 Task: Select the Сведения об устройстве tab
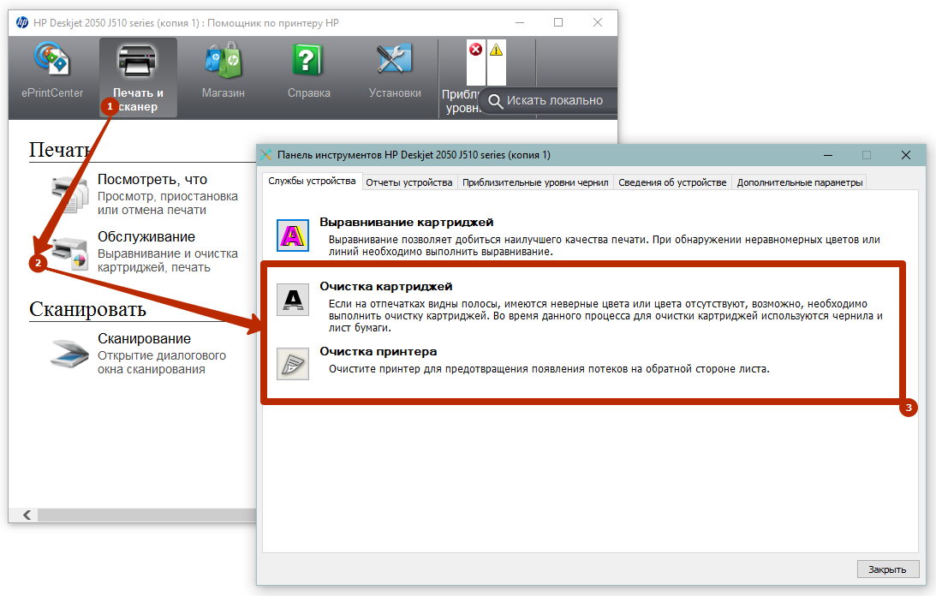pos(672,182)
